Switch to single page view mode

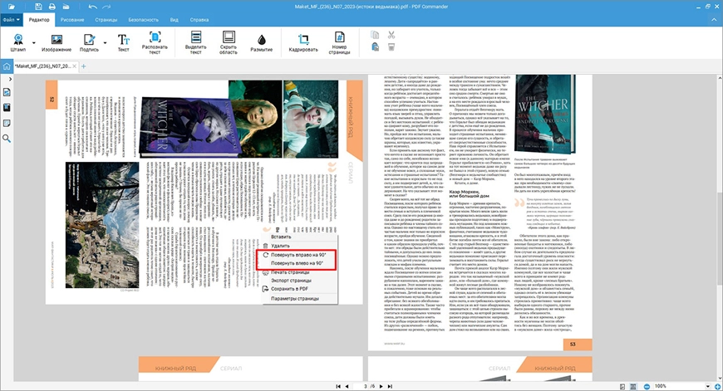pos(622,386)
